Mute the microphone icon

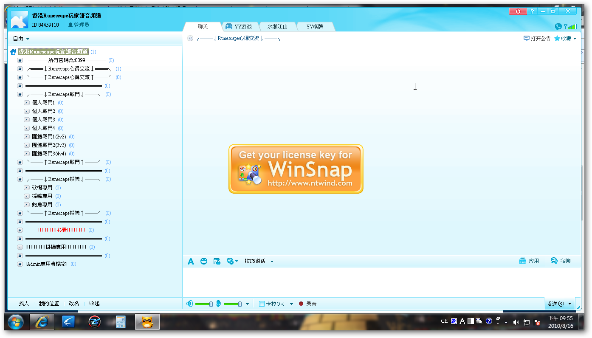pyautogui.click(x=218, y=304)
